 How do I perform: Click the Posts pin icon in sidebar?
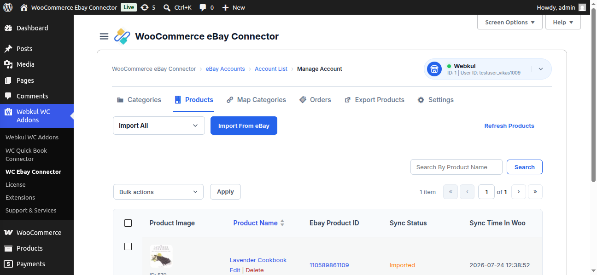pyautogui.click(x=8, y=49)
